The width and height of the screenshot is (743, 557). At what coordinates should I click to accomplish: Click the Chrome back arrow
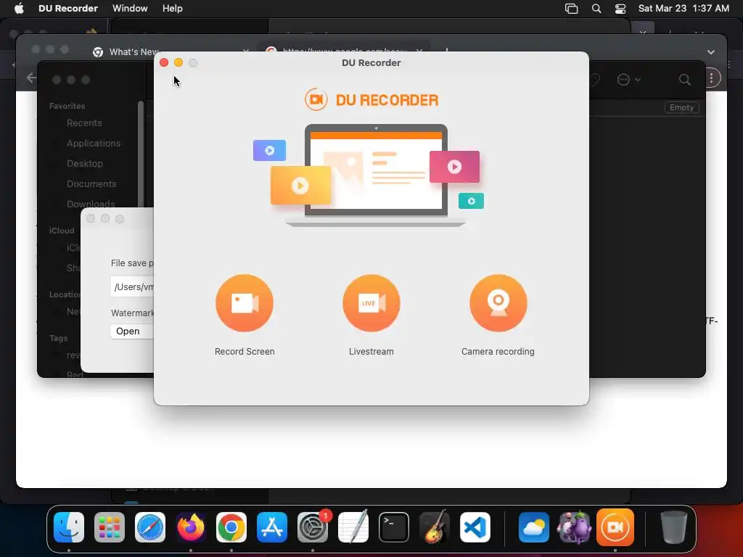pyautogui.click(x=31, y=78)
